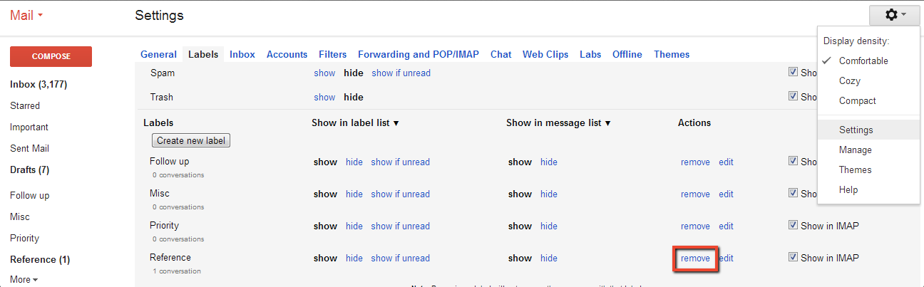The height and width of the screenshot is (287, 924).
Task: Toggle Reference Show in IMAP checkbox
Action: 793,257
